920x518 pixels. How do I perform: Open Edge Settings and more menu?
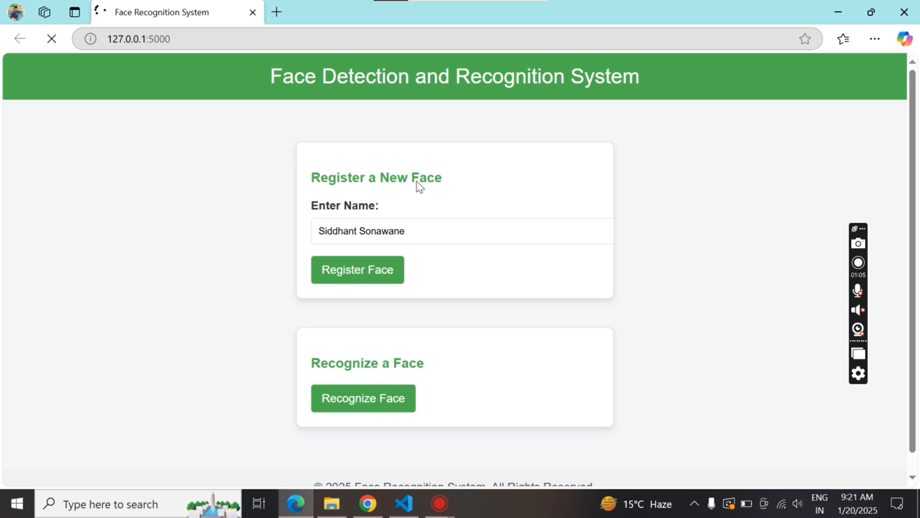point(874,39)
